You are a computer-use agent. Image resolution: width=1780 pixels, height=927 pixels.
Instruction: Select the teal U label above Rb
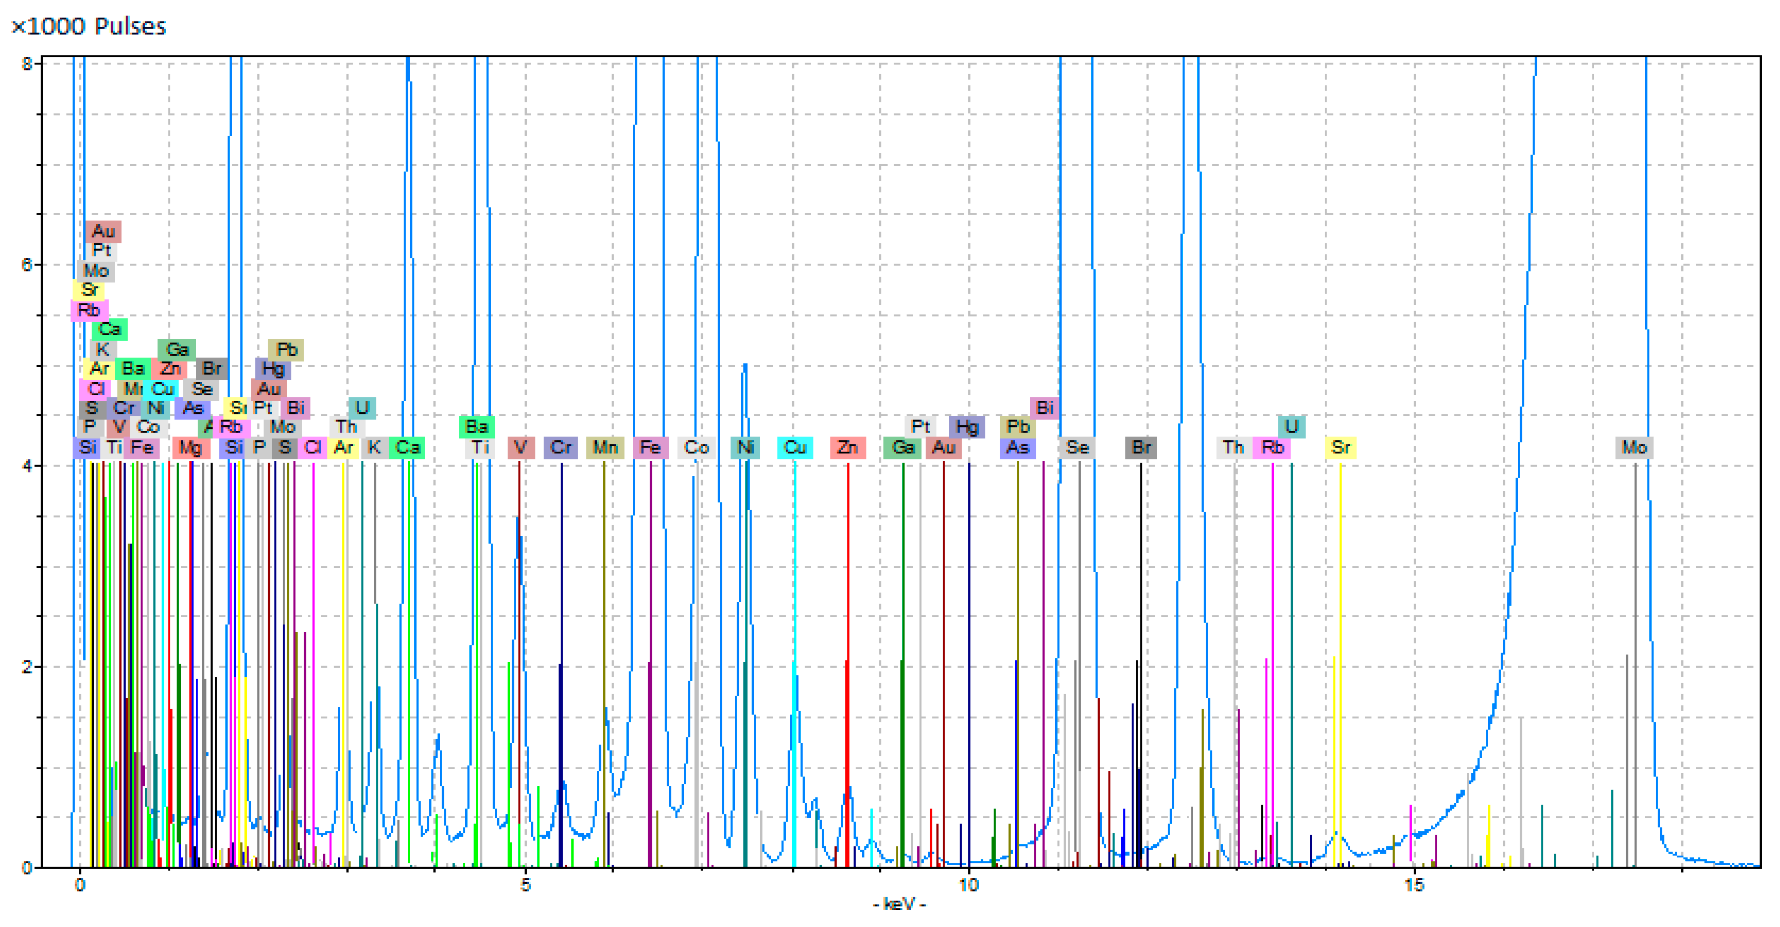pyautogui.click(x=1292, y=427)
